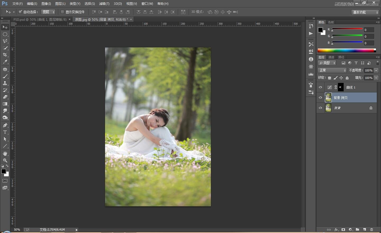The height and width of the screenshot is (233, 381).
Task: Switch to the PSD.psd document tab
Action: (x=40, y=19)
